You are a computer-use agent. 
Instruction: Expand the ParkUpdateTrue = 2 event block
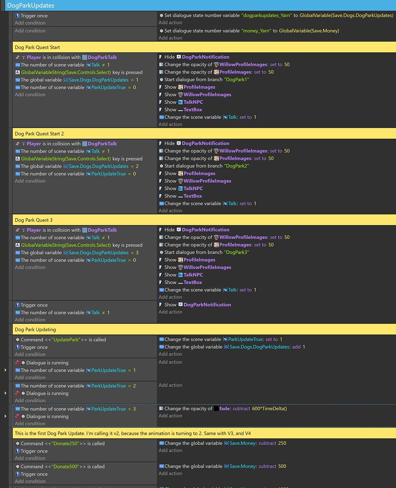tap(5, 392)
